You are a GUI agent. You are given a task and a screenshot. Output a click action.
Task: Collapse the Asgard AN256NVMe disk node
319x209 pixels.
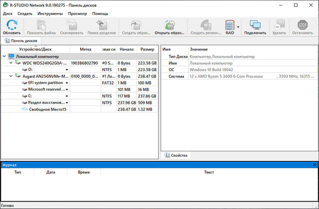click(11, 76)
